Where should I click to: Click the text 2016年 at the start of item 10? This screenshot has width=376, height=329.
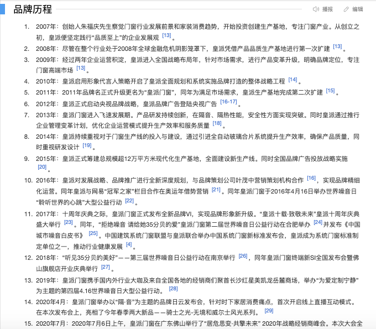coord(46,180)
